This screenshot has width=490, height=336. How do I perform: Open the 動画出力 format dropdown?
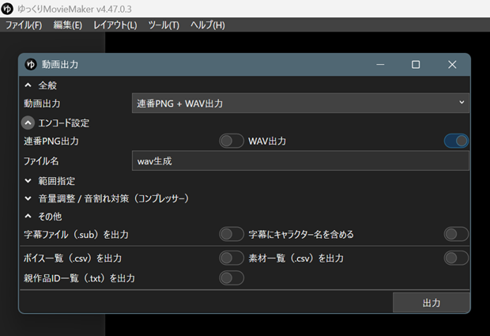[x=300, y=103]
